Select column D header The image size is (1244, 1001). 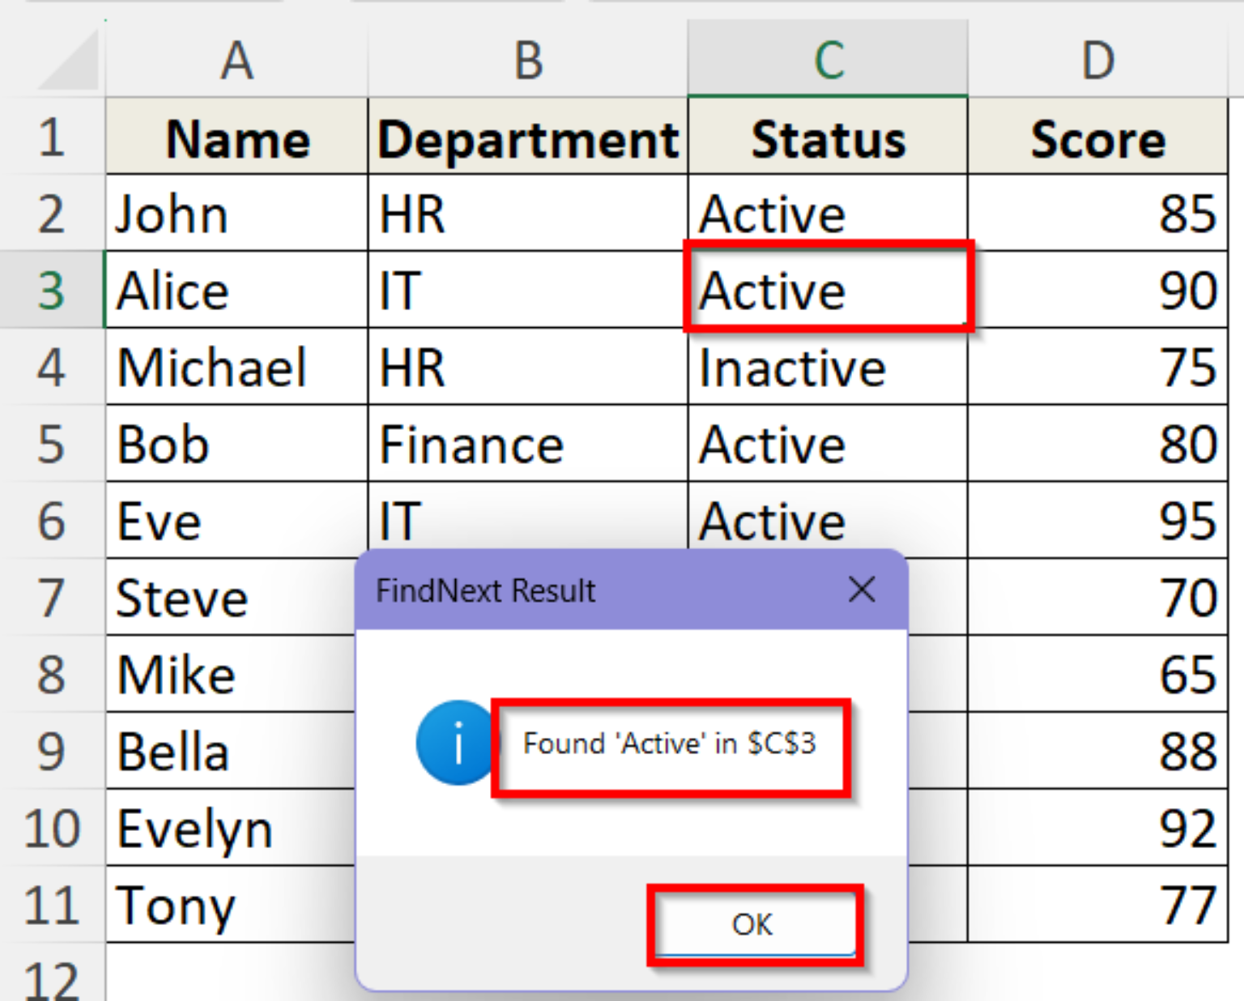click(1097, 59)
